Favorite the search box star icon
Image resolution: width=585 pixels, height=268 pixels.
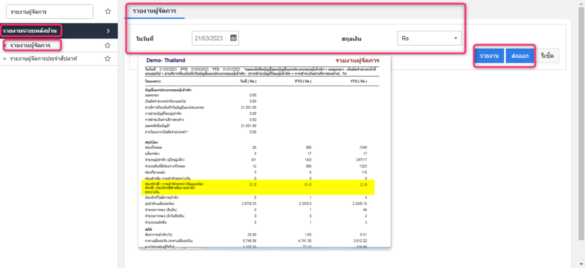click(x=108, y=11)
